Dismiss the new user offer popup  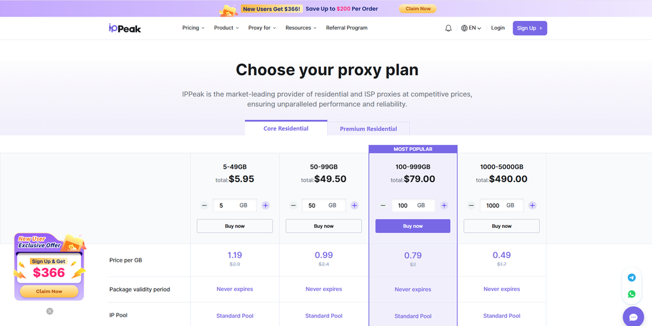[50, 311]
